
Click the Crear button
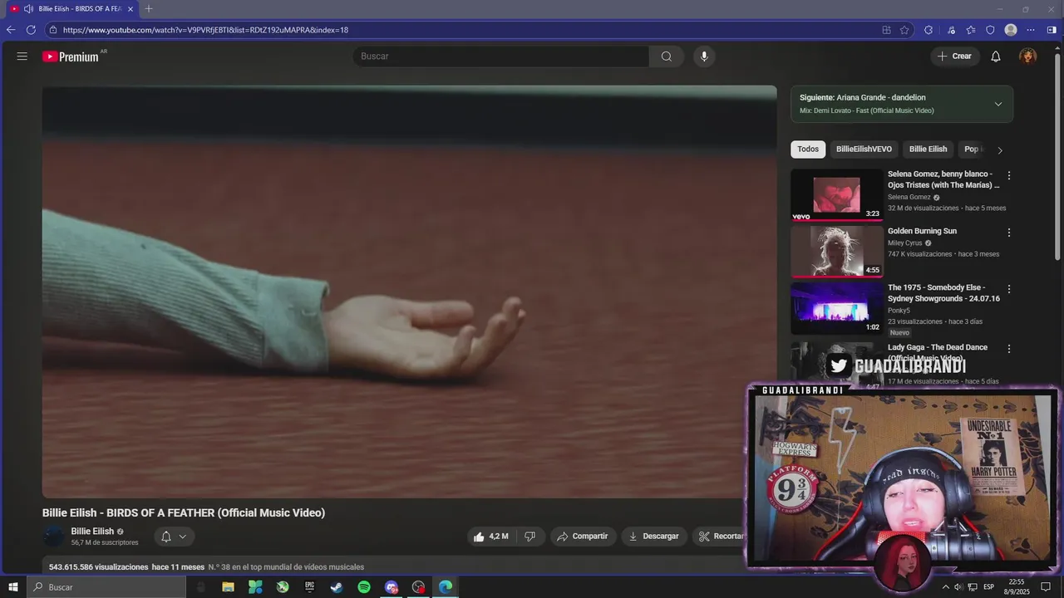pos(953,56)
